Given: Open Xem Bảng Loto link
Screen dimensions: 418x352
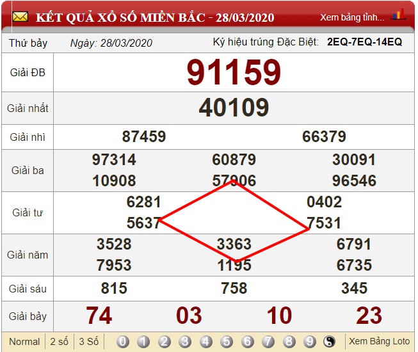Looking at the screenshot, I should coord(379,342).
